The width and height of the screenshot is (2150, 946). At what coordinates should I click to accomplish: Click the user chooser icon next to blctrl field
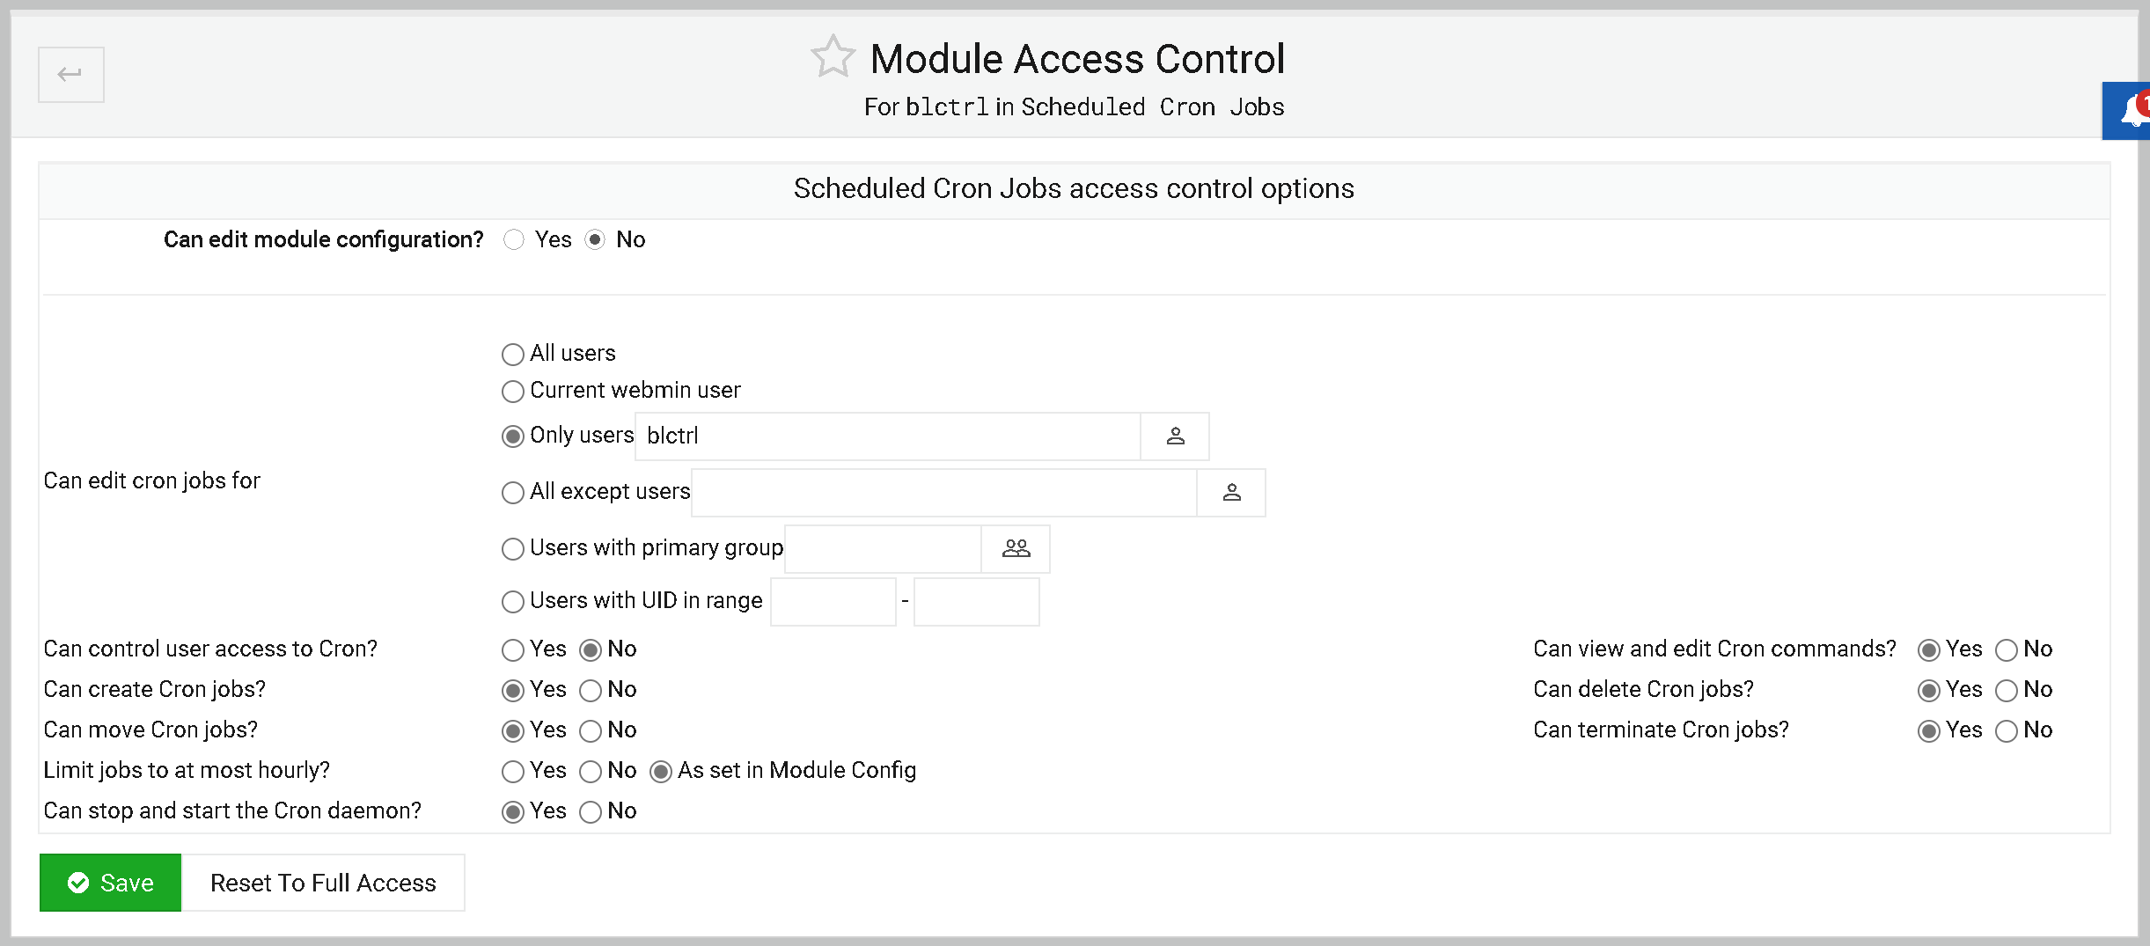[1176, 436]
